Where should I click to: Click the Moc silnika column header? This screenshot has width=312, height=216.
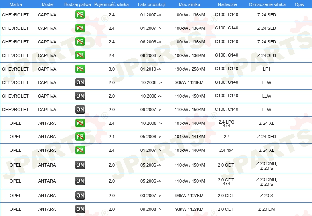[190, 4]
